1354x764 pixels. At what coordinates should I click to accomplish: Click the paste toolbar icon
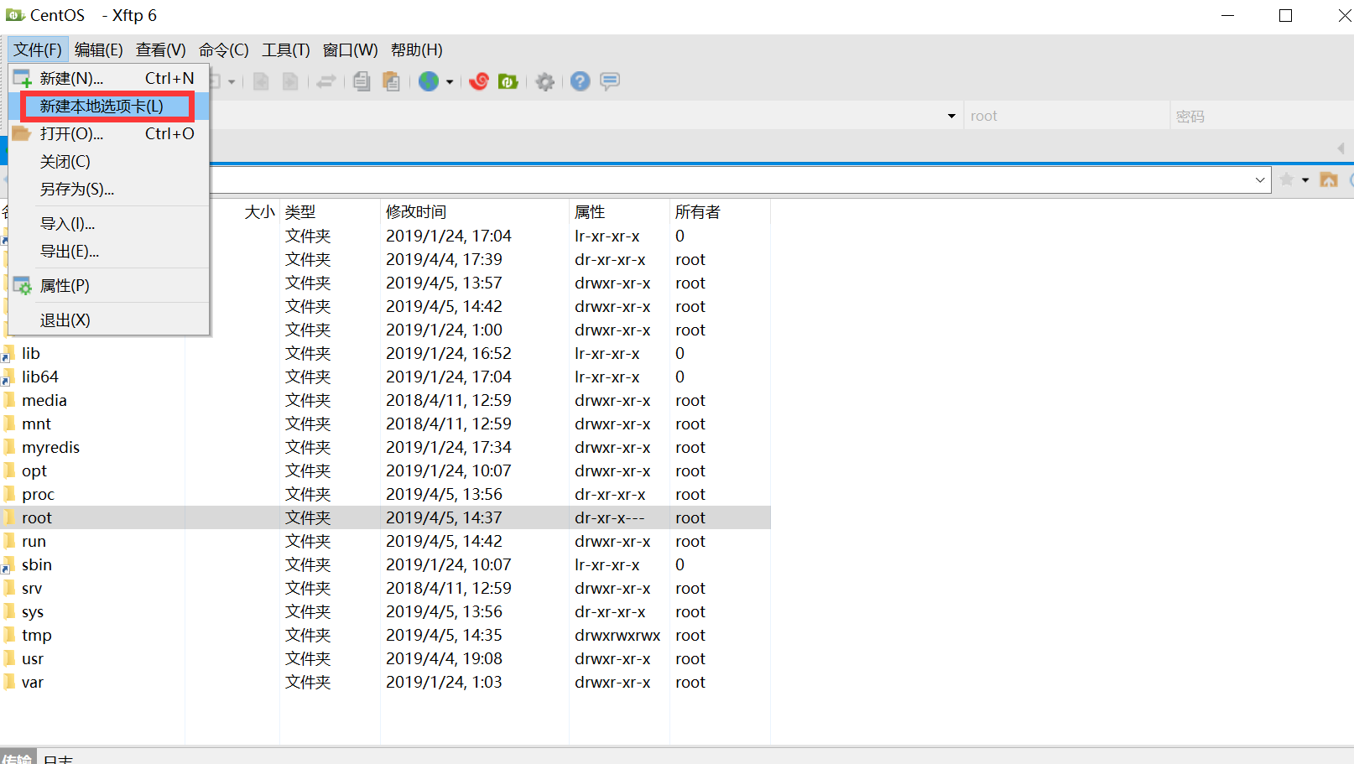(x=391, y=81)
